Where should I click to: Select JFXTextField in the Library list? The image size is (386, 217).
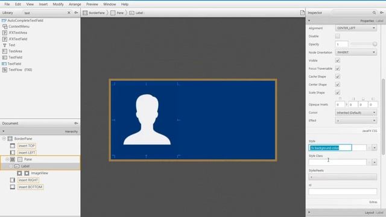[17, 39]
